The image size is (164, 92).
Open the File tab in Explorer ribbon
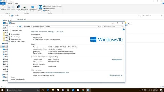3,3
